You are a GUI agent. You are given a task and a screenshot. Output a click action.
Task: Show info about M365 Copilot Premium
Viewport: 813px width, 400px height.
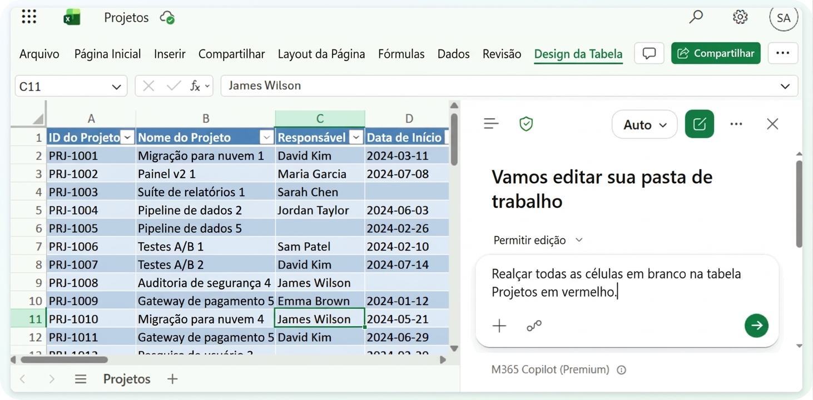tap(622, 370)
